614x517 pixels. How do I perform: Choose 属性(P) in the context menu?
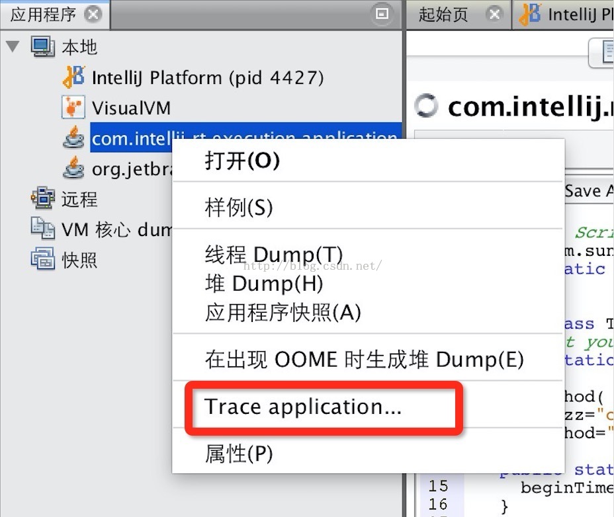368,454
